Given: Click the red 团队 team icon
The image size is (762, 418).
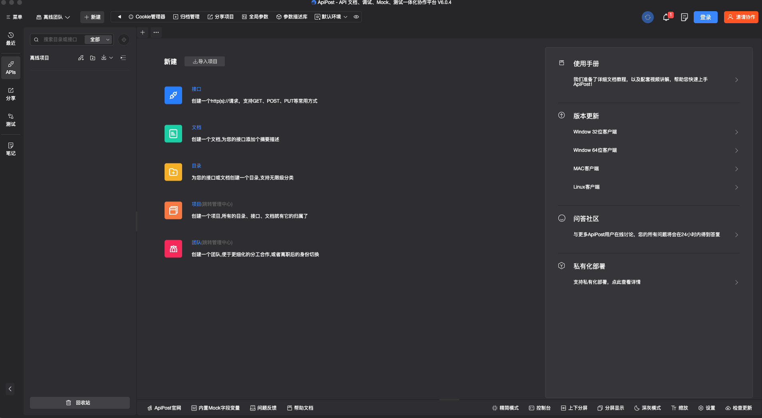Looking at the screenshot, I should tap(173, 249).
